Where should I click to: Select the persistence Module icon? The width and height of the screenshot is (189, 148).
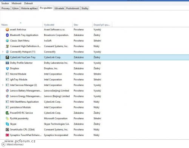(x=7, y=107)
